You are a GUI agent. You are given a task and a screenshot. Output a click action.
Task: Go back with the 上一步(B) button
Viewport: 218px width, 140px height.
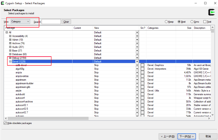(168, 136)
